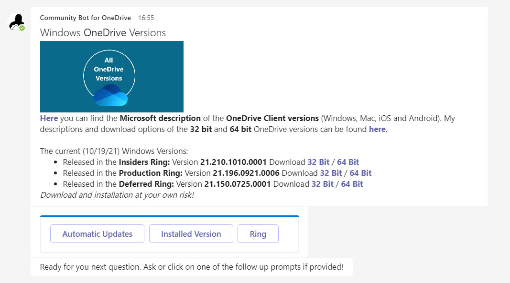The height and width of the screenshot is (283, 510).
Task: Click the Community Bot avatar icon
Action: (x=17, y=21)
